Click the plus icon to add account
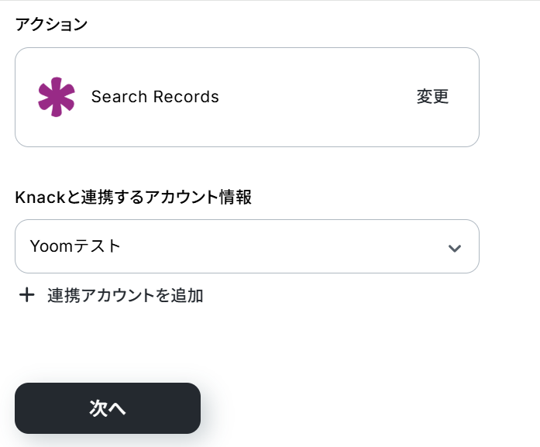Screen dimensions: 540x447 coord(27,295)
